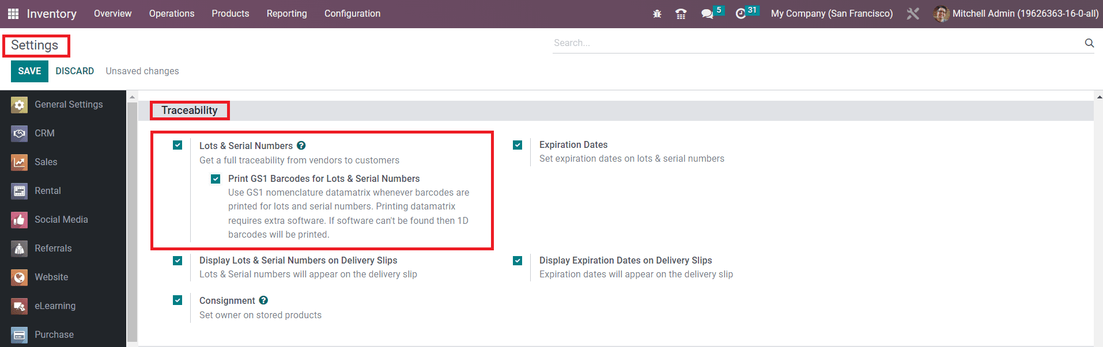This screenshot has width=1103, height=347.
Task: Open the apps grid menu icon
Action: 13,14
